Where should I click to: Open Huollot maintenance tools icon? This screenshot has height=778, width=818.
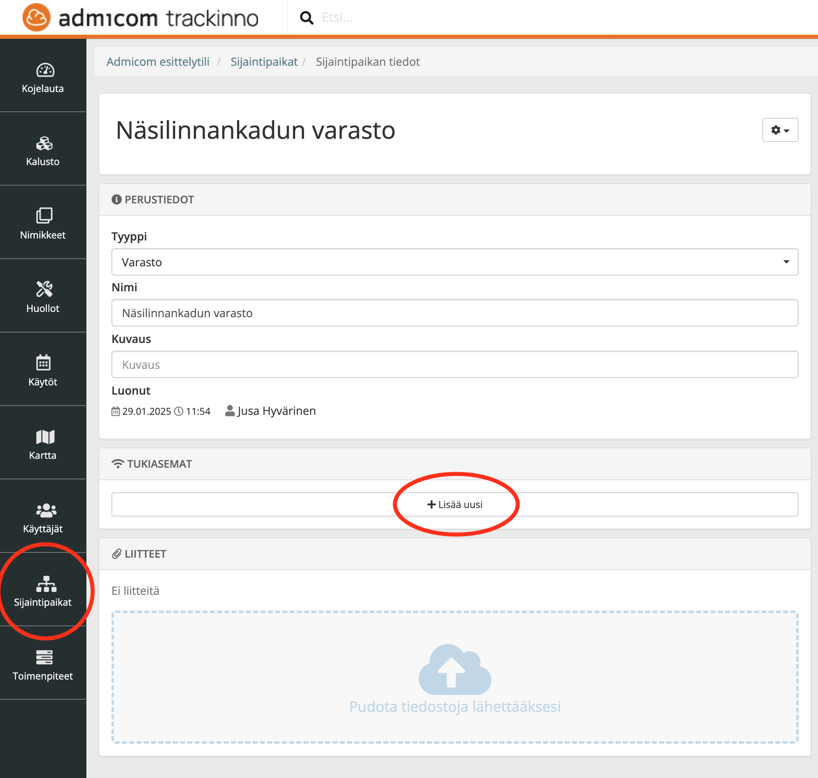[44, 289]
